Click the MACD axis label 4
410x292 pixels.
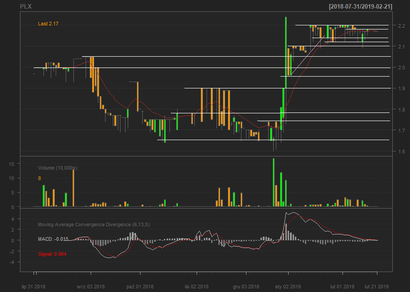(12, 219)
